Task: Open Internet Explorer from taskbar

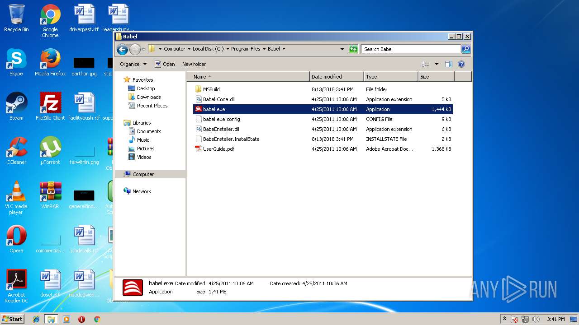Action: [36, 319]
